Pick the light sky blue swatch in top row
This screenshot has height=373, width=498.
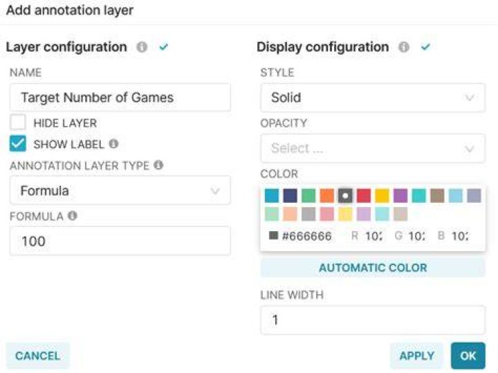point(456,196)
